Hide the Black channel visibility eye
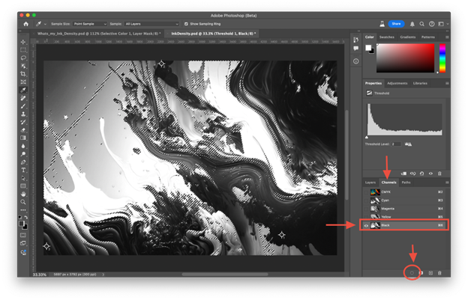Image resolution: width=468 pixels, height=300 pixels. pos(366,224)
